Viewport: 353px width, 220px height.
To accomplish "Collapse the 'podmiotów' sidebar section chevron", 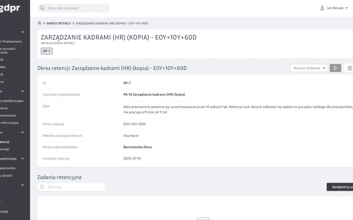I will point(23,159).
